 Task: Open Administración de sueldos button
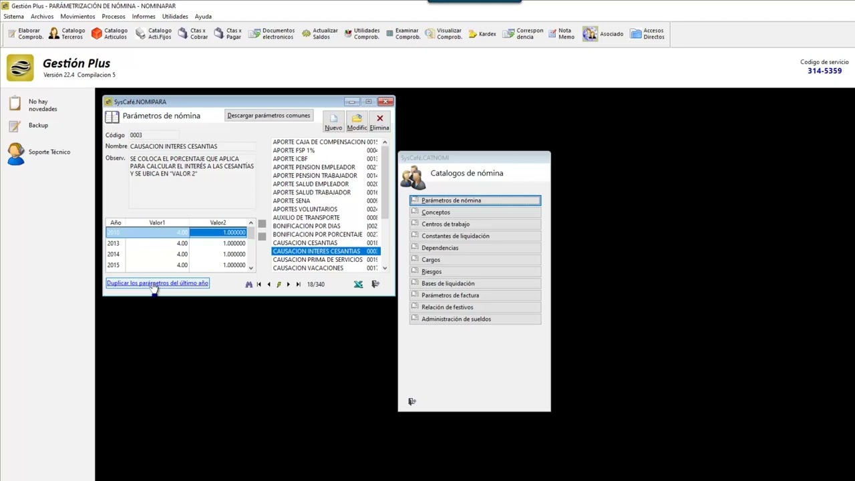[475, 319]
